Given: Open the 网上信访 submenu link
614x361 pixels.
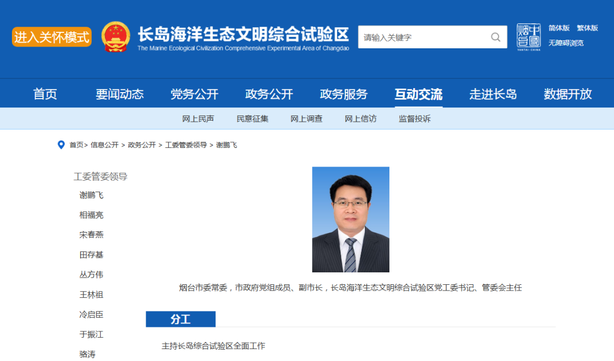Looking at the screenshot, I should coord(360,119).
